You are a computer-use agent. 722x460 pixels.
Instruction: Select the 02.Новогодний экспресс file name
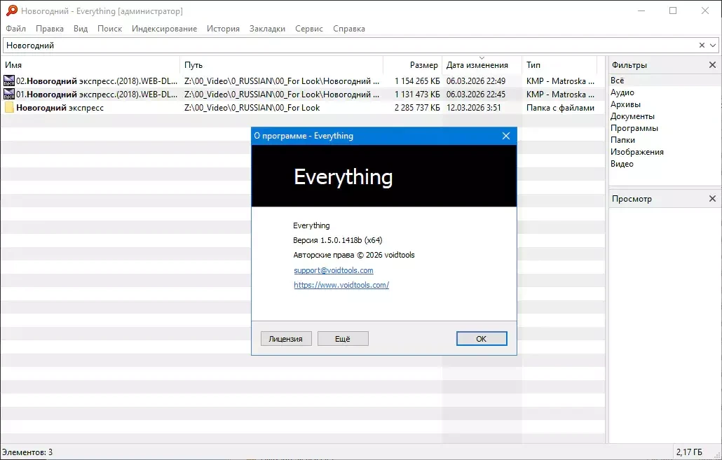[97, 81]
